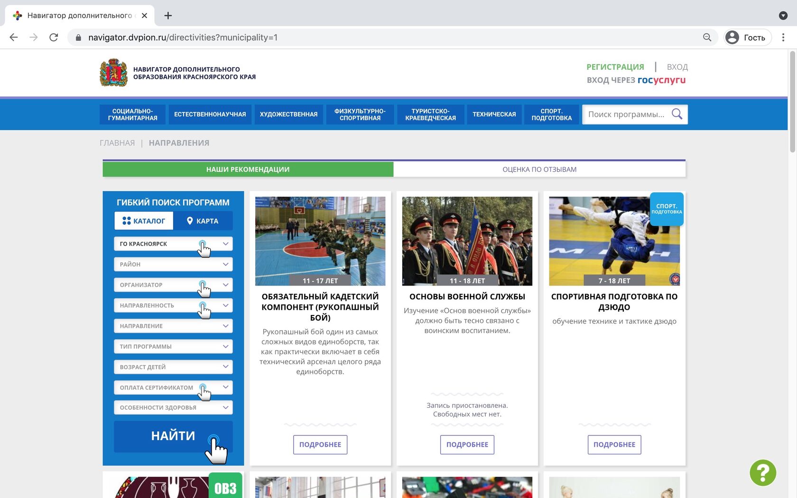The width and height of the screenshot is (797, 498).
Task: Click the НАПРАВЛЕНИЯ breadcrumb
Action: (x=179, y=143)
